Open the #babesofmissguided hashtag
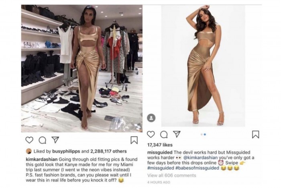This screenshot has width=281, height=188. click(197, 168)
